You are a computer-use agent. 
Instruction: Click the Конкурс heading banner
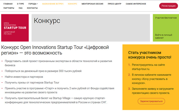pyautogui.click(x=91, y=28)
